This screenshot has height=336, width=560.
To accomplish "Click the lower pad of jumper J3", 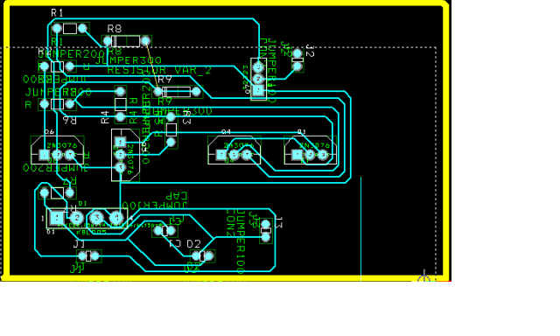I will tap(266, 237).
